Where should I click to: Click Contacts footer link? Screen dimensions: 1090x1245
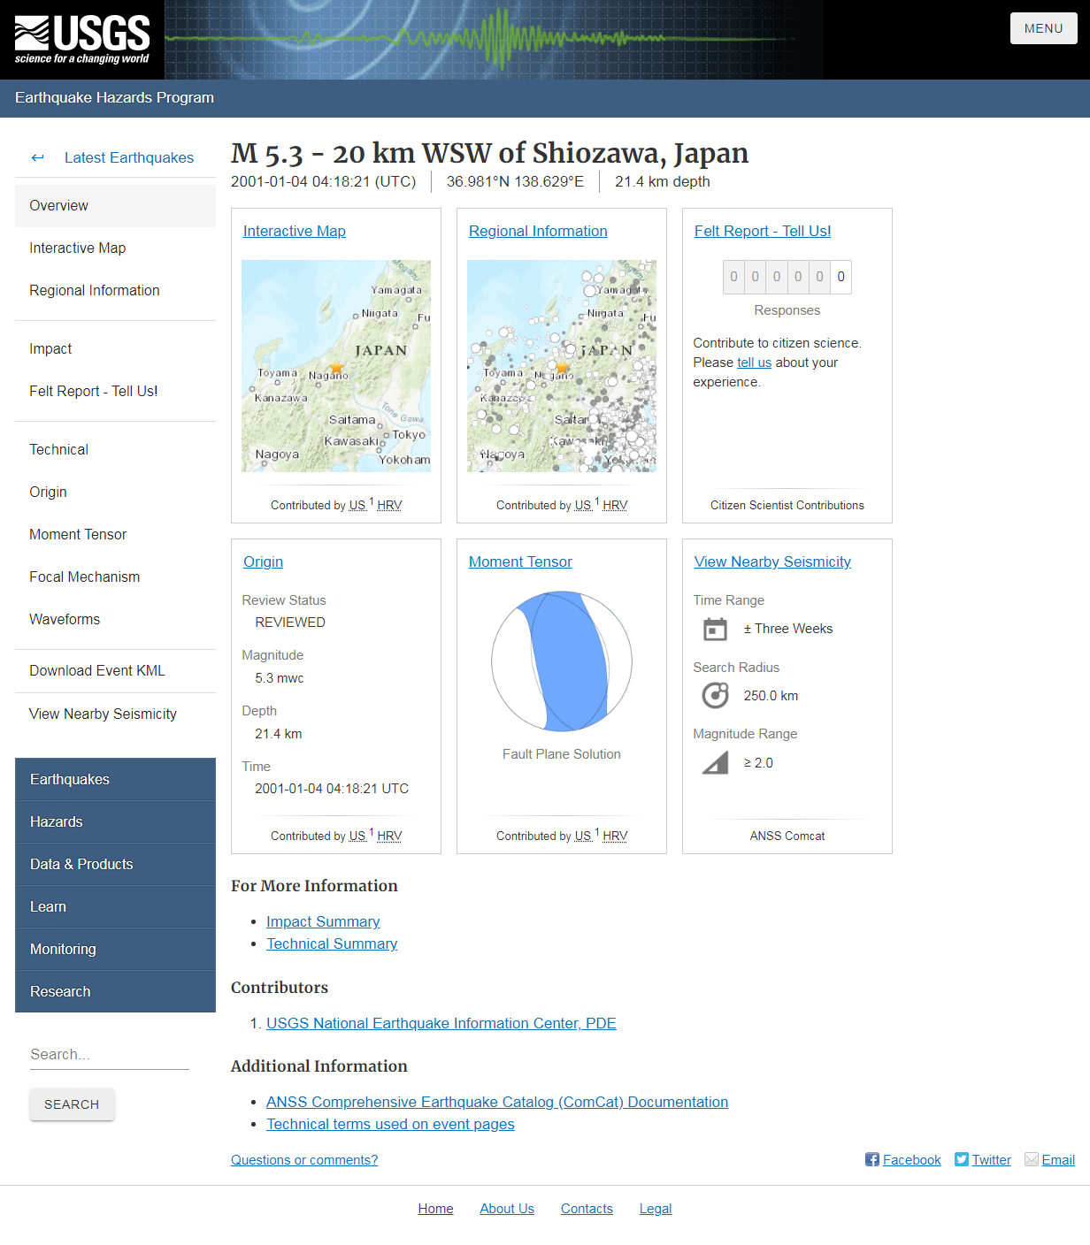click(x=587, y=1209)
